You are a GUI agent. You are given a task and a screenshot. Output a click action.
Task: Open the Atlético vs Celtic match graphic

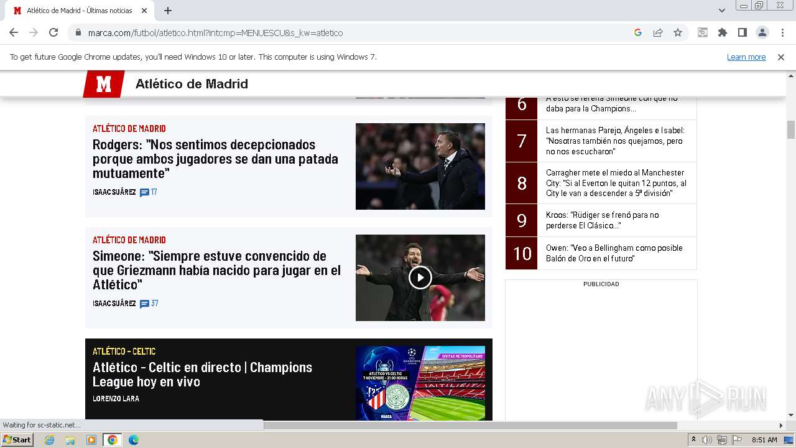[420, 383]
